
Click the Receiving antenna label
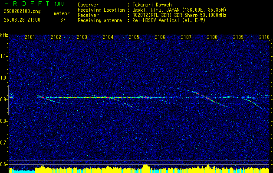tap(100, 20)
